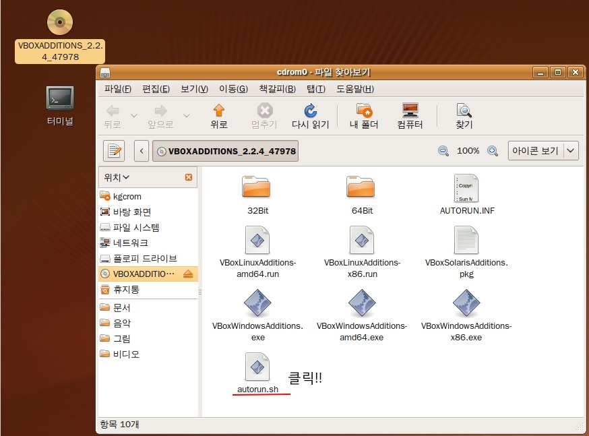Screen dimensions: 589x436
Task: Select 바탕 화면 in the sidebar
Action: (x=148, y=212)
